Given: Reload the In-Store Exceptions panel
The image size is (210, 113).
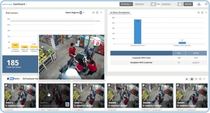Looking at the screenshot, I should click(199, 13).
